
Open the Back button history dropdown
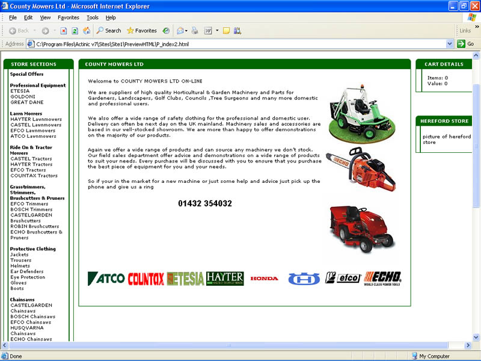coord(34,31)
